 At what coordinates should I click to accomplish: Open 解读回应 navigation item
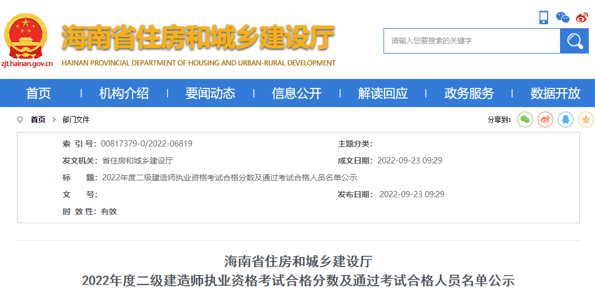[383, 94]
